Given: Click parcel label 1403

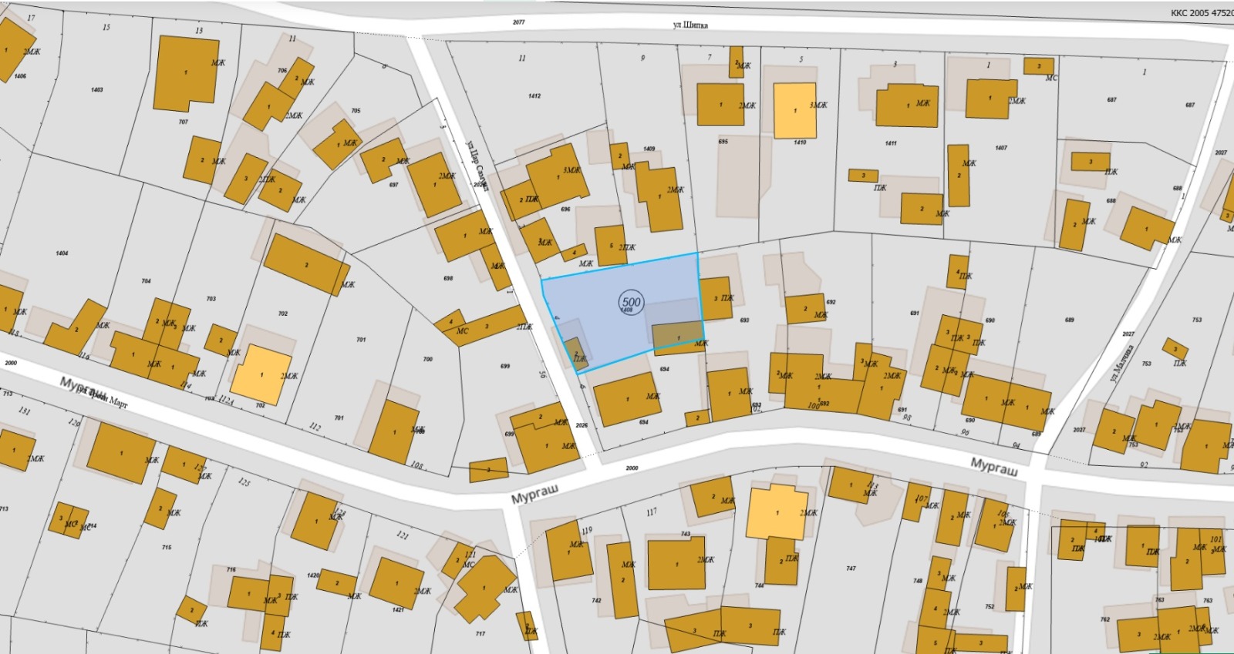Looking at the screenshot, I should coord(96,90).
